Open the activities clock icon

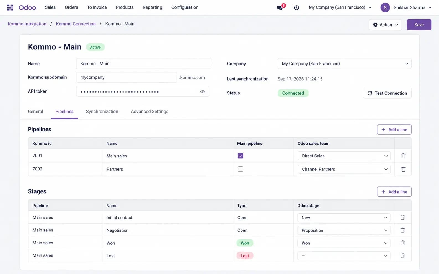[x=296, y=8]
